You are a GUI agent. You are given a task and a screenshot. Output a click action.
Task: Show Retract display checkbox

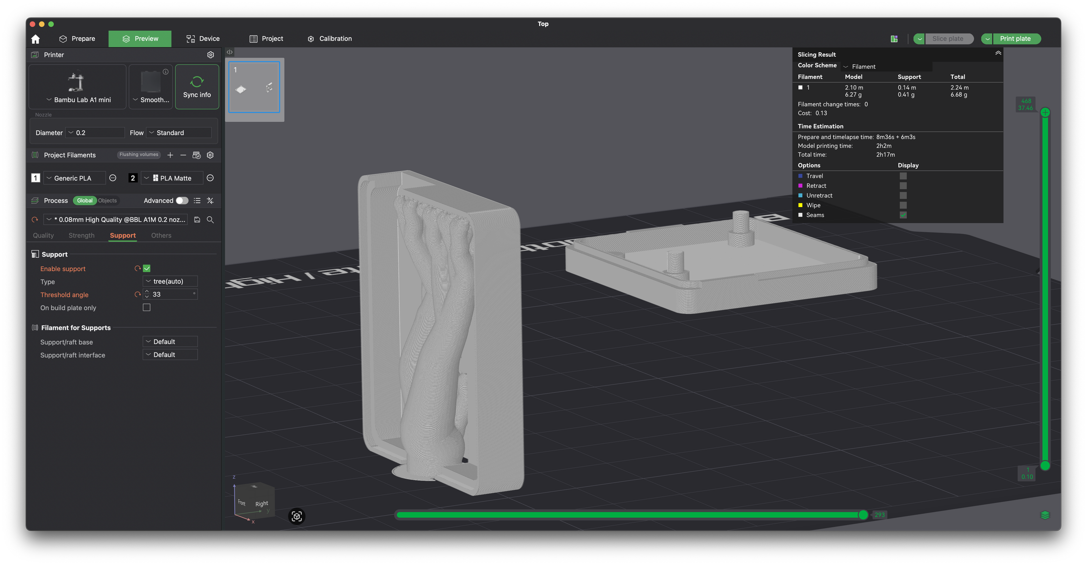coord(903,186)
